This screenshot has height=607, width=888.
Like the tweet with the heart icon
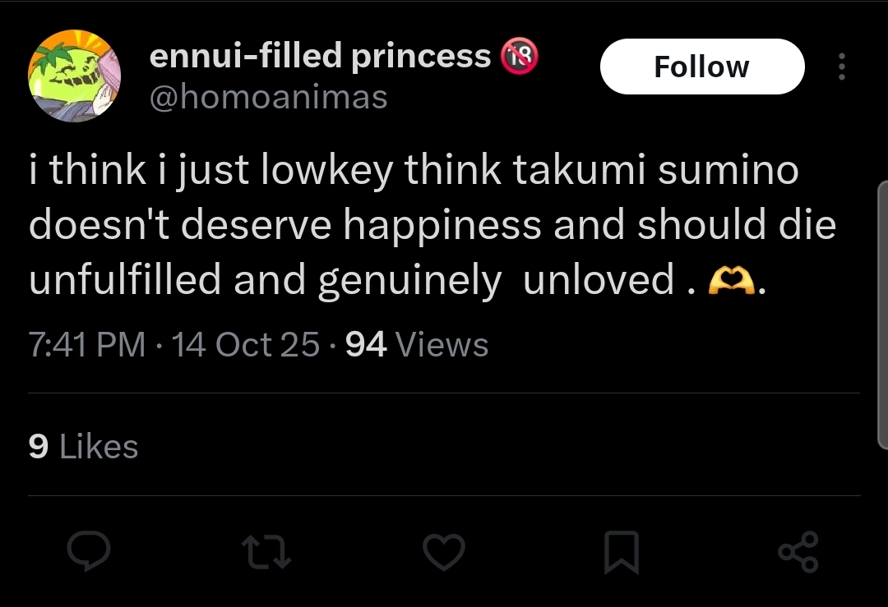point(444,552)
